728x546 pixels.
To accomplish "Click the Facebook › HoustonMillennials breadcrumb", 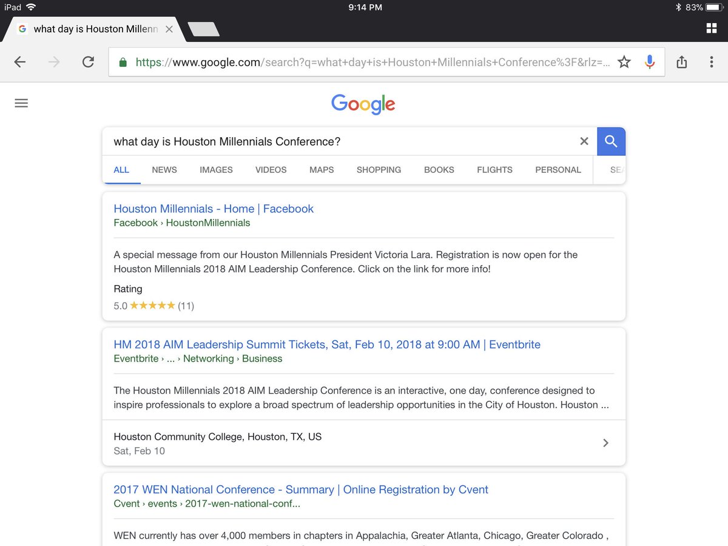I will coord(182,223).
